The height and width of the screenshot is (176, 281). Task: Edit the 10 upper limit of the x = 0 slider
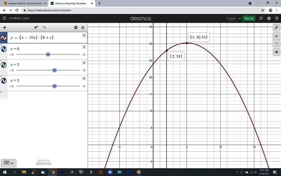[x=84, y=55]
